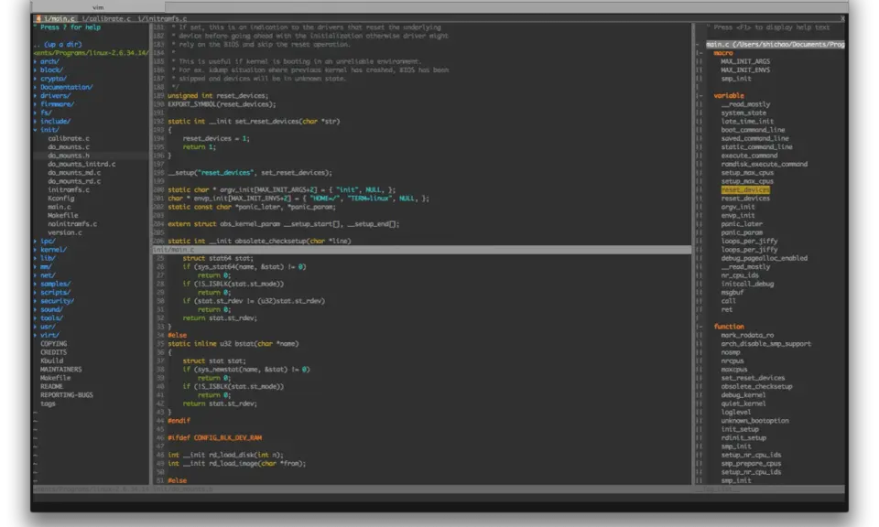
Task: Jump to the unknown_bootoption function tag
Action: (x=754, y=421)
